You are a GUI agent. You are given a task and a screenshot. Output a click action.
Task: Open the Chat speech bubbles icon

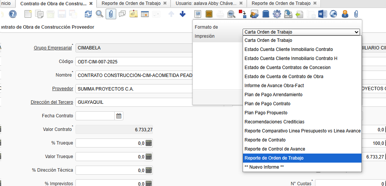click(x=122, y=14)
